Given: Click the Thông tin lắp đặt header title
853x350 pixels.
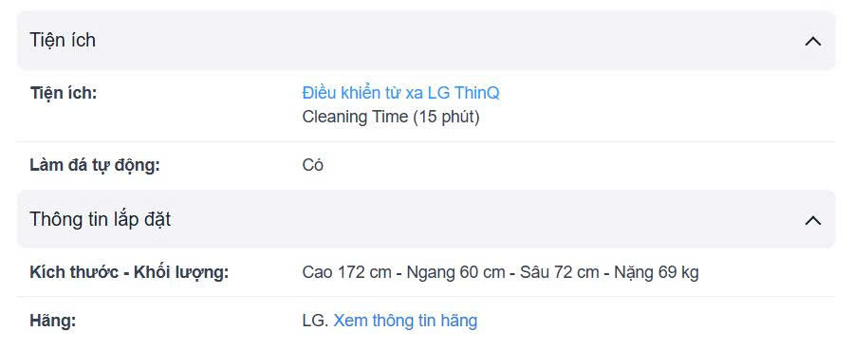Looking at the screenshot, I should tap(100, 219).
